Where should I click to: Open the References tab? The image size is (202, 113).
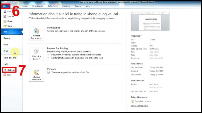pos(53,6)
